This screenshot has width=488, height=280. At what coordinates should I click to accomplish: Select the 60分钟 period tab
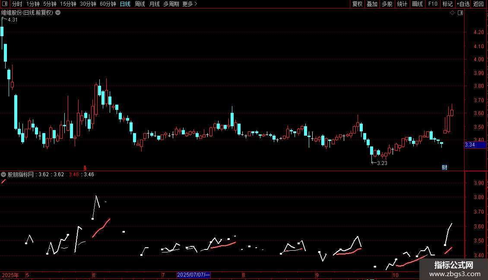click(x=108, y=4)
